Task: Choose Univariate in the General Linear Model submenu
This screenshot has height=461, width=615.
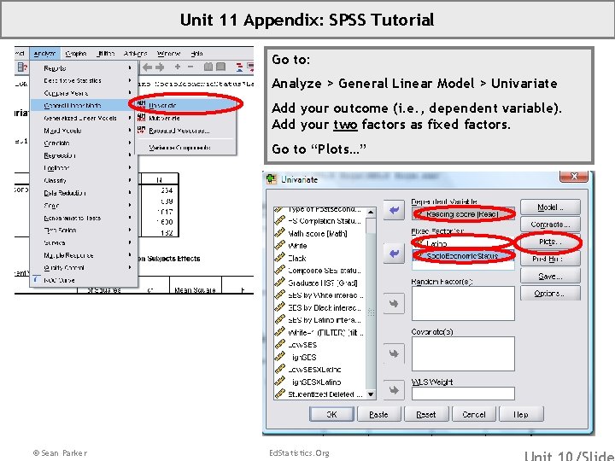Action: pos(186,105)
